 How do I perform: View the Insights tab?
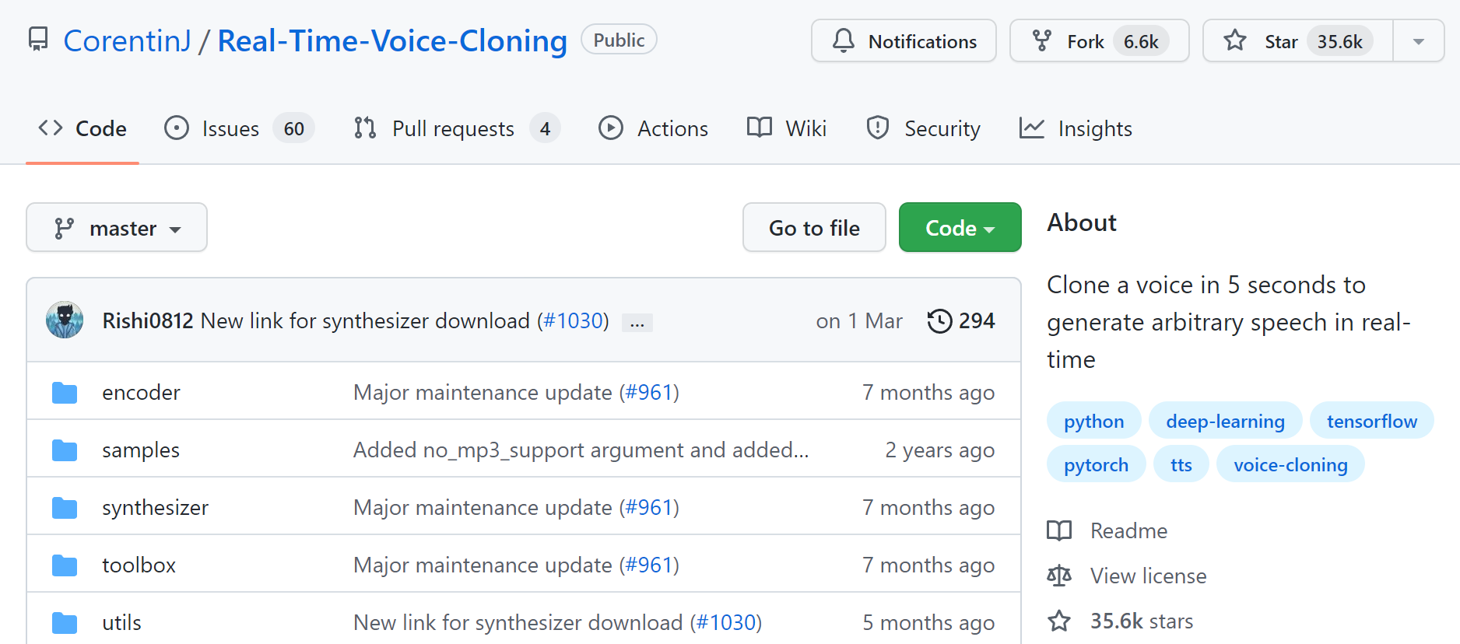pos(1076,128)
